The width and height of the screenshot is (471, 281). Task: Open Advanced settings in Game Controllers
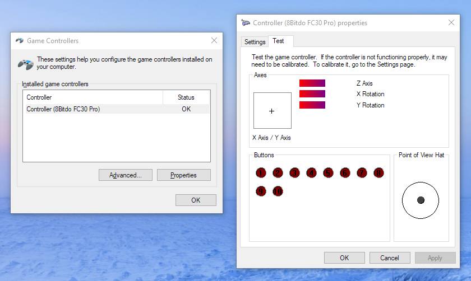click(x=125, y=175)
